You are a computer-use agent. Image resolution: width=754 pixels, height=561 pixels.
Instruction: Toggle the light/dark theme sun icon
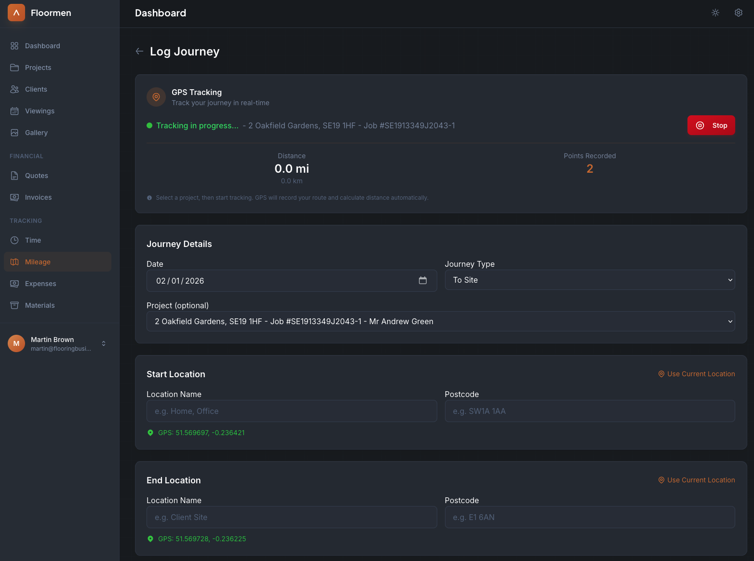[715, 13]
